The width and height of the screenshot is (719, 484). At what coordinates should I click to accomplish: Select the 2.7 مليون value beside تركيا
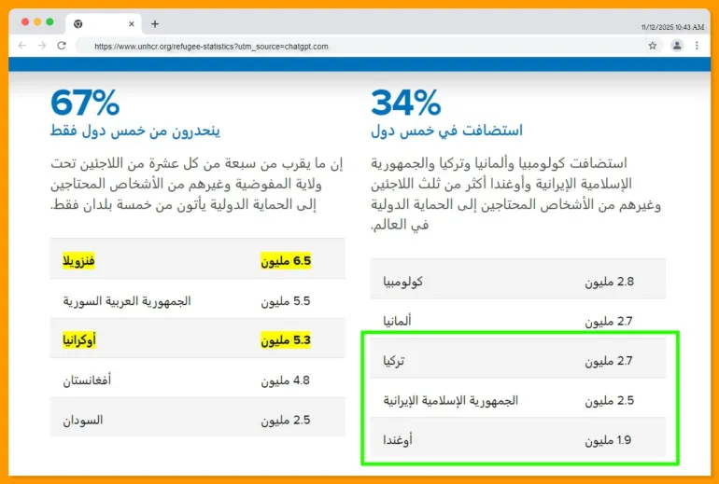tap(609, 361)
